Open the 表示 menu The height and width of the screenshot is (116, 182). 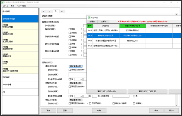(12, 6)
